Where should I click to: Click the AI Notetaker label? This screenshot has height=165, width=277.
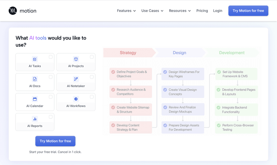[x=76, y=86]
